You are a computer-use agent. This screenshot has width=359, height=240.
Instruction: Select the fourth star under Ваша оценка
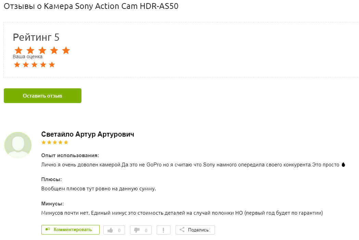click(x=43, y=65)
